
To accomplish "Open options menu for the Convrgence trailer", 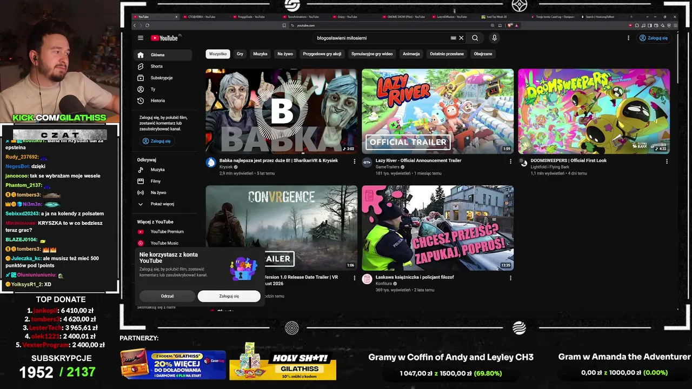I will pyautogui.click(x=355, y=278).
